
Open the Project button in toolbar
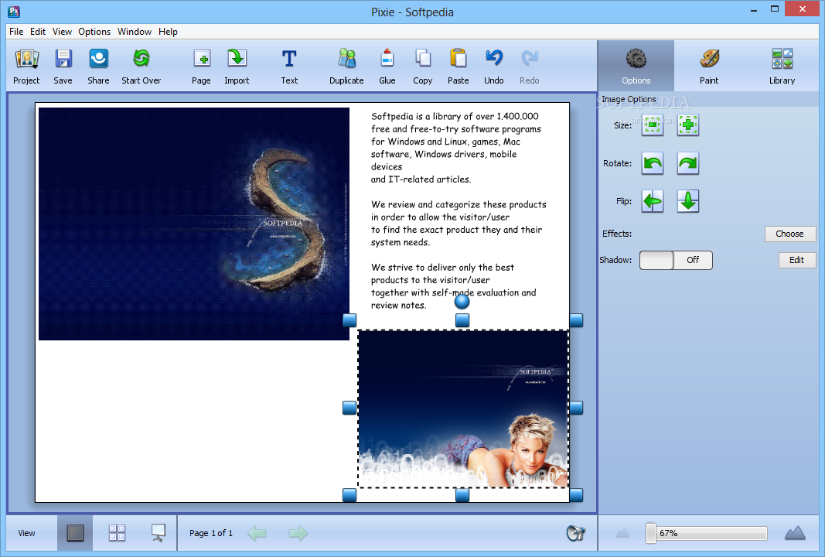click(26, 67)
